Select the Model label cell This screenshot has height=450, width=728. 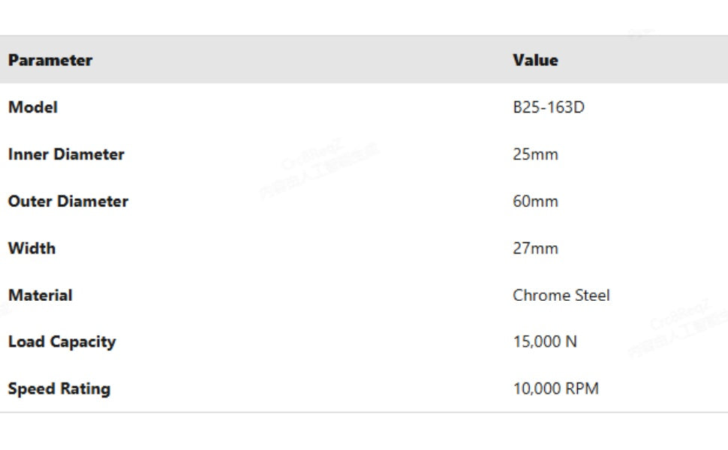coord(33,107)
